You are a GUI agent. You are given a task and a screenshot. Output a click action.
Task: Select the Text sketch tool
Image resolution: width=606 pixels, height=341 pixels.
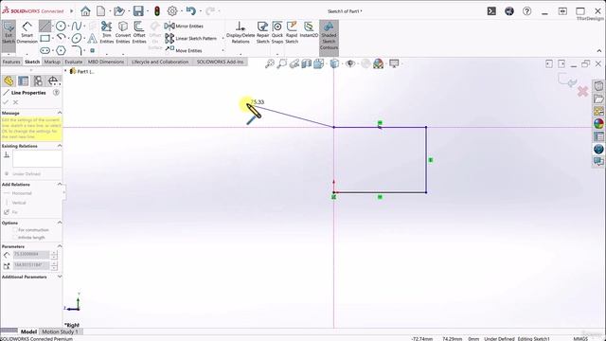pyautogui.click(x=92, y=38)
